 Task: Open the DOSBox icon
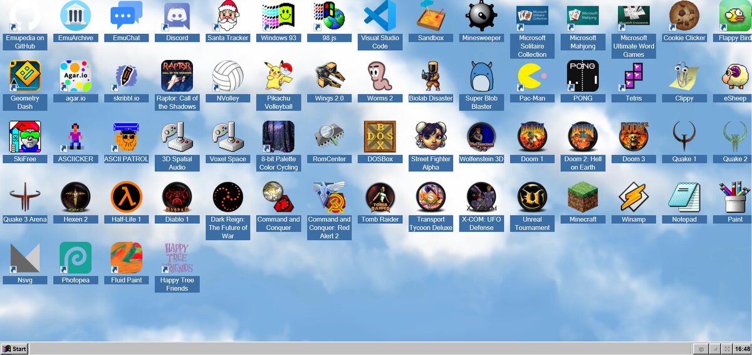[x=380, y=136]
